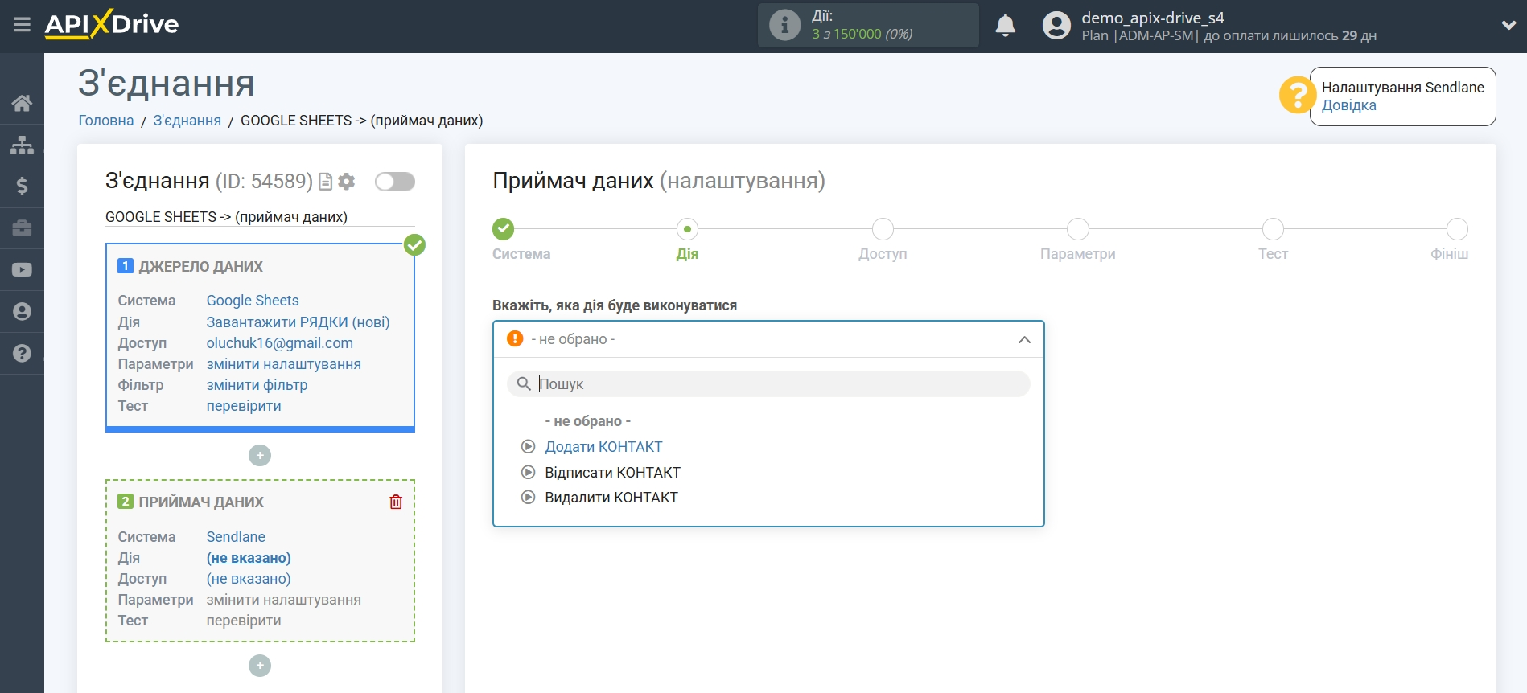Select Видалити КОНТАКТ option
The height and width of the screenshot is (693, 1527).
(611, 498)
